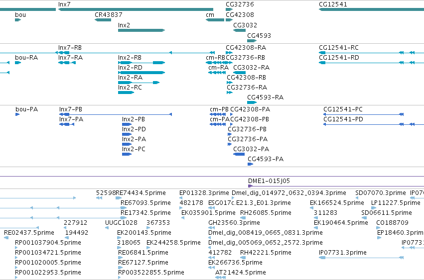Select transcript cm-RB

(x=216, y=58)
